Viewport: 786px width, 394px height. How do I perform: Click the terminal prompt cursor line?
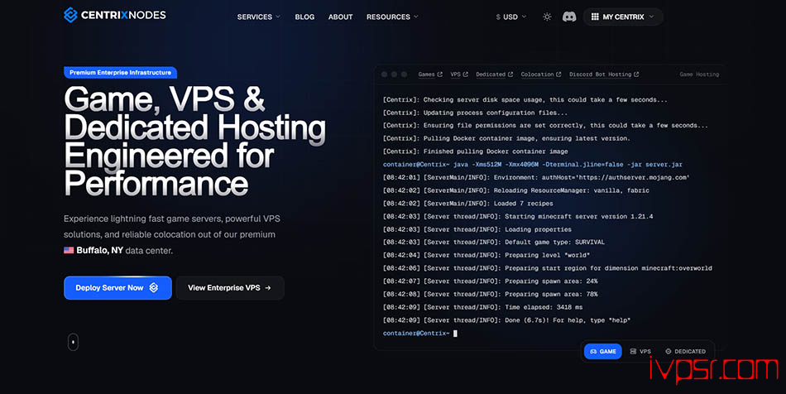point(420,334)
